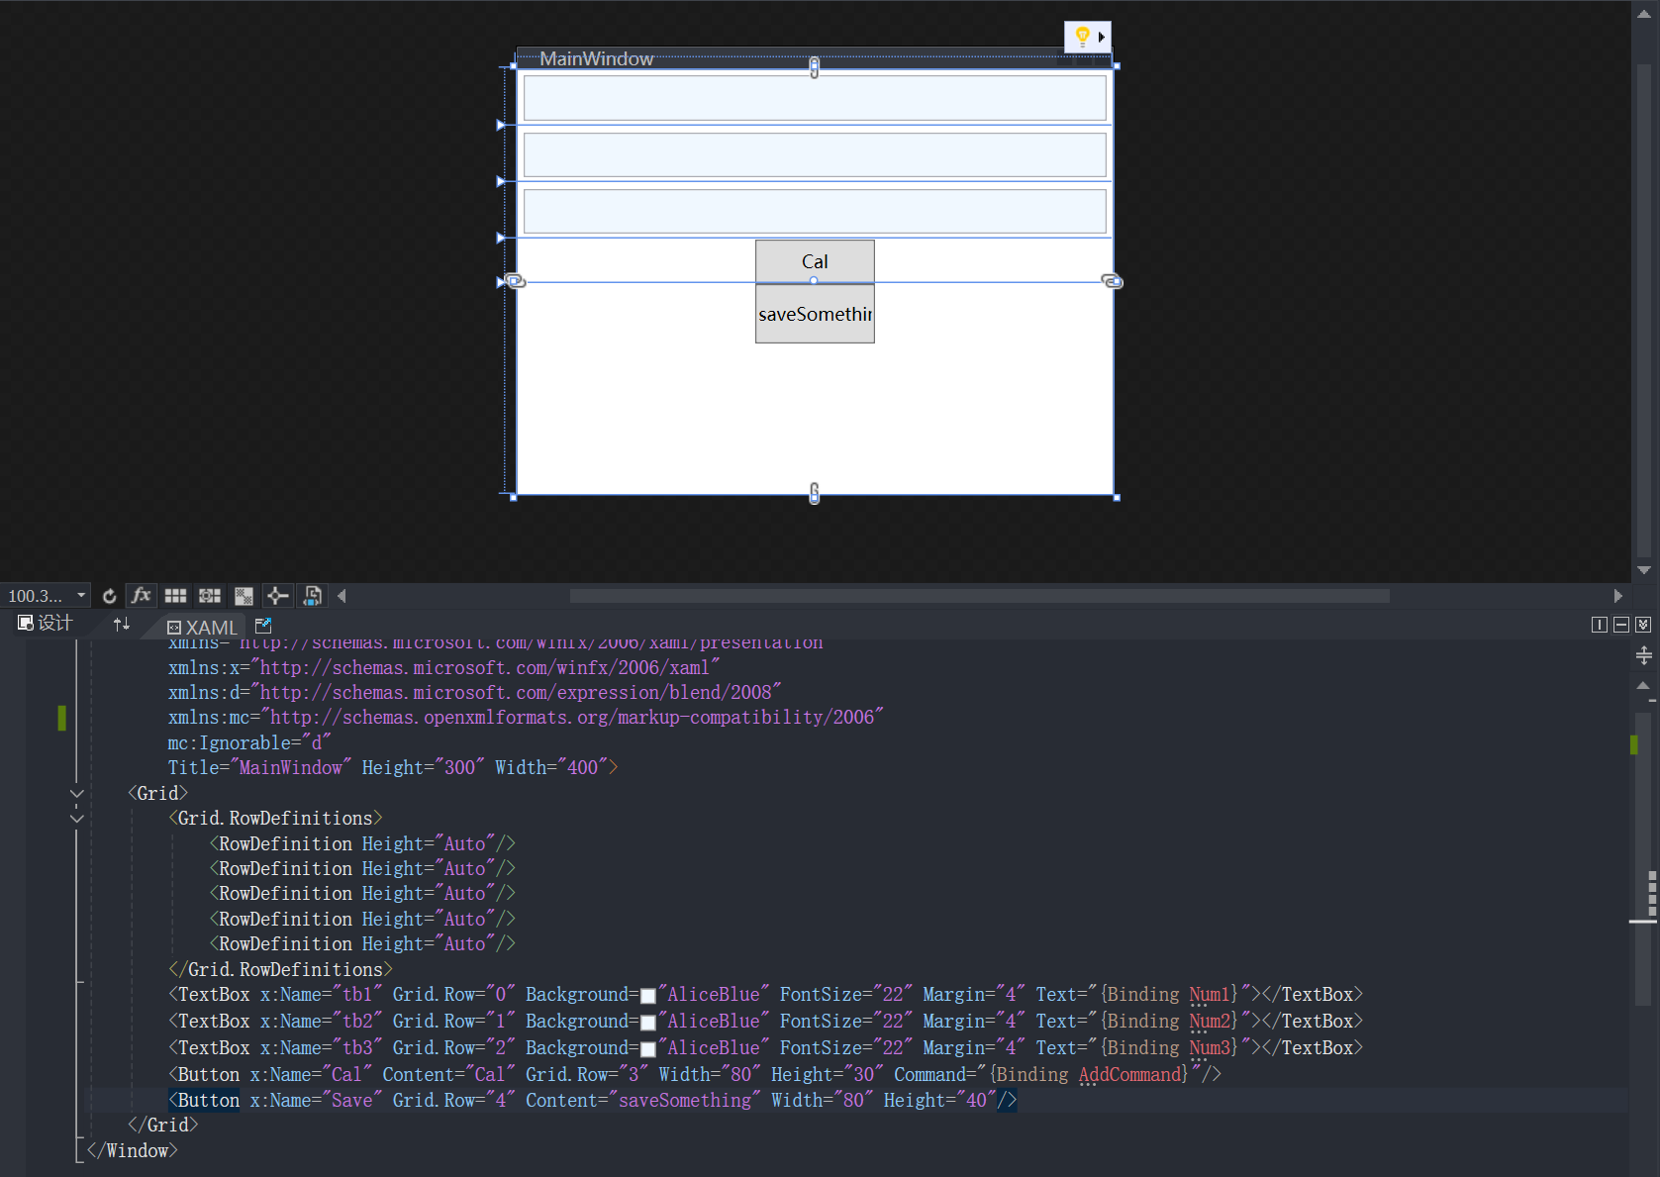Click the closing </Grid.RowDefinitions> tag
Viewport: 1660px width, 1177px height.
tap(280, 970)
